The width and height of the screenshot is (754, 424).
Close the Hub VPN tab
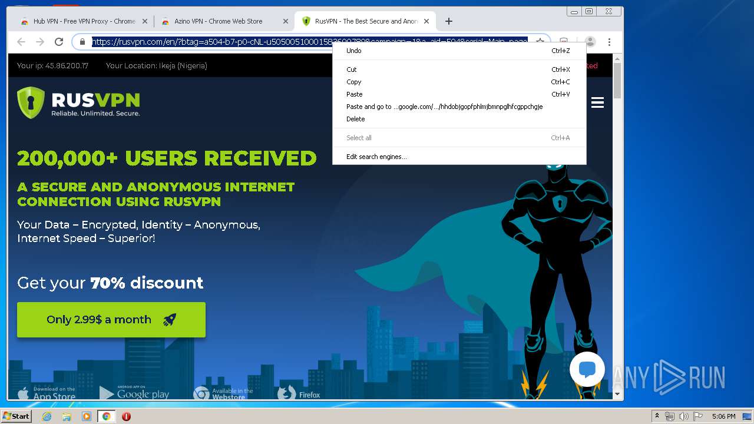pyautogui.click(x=146, y=21)
